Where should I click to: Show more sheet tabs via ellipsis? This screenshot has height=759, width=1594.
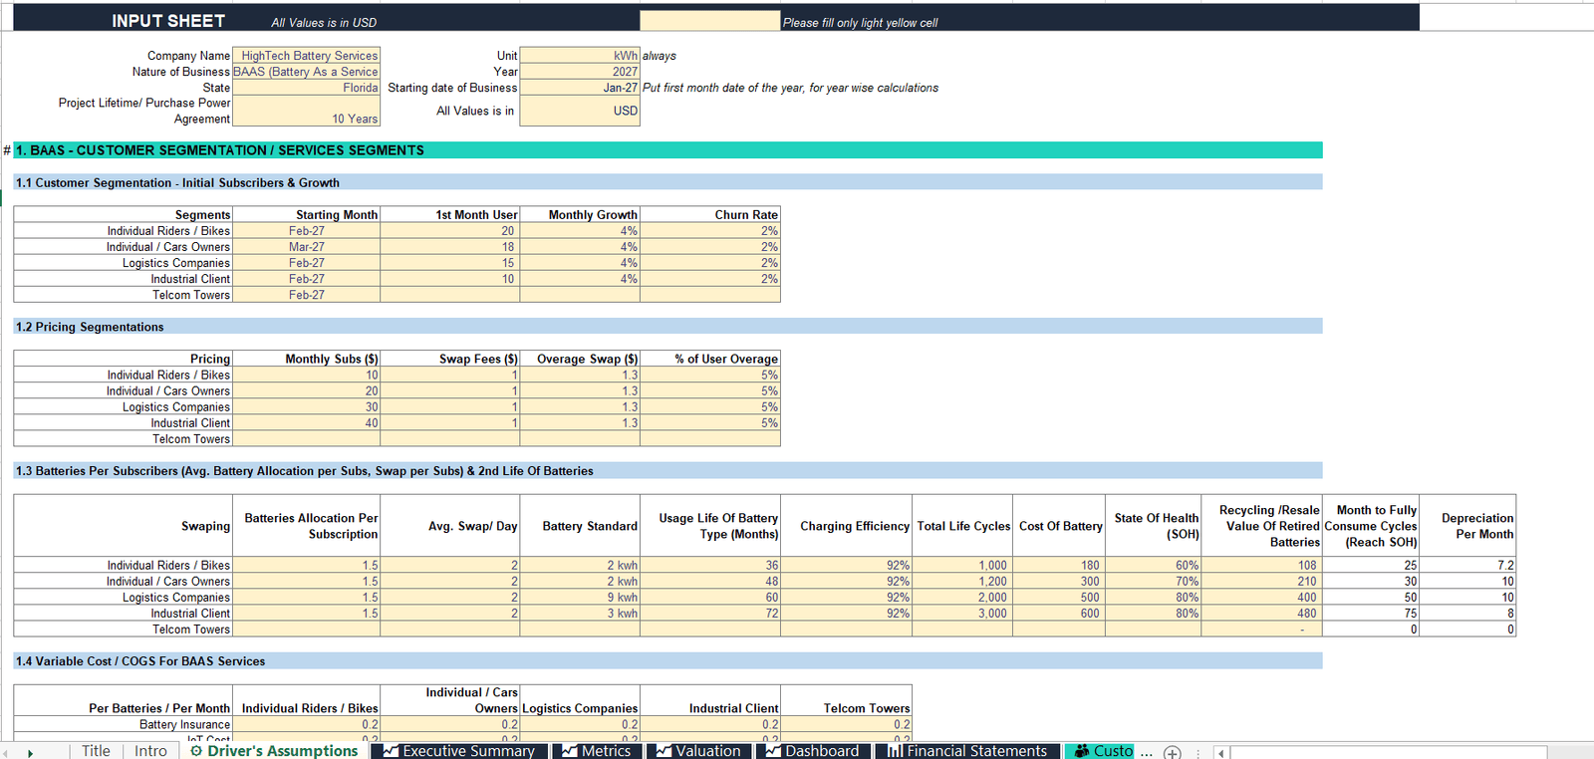click(x=1147, y=752)
